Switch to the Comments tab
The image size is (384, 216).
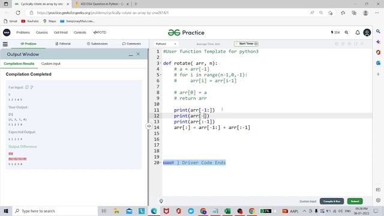click(131, 44)
